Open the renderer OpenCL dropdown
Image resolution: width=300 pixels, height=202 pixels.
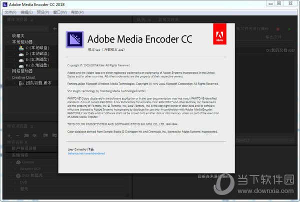264,141
